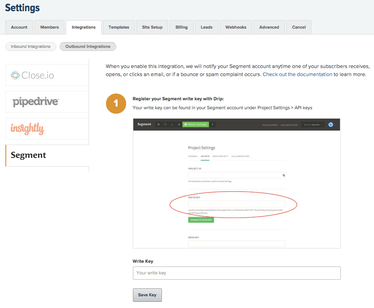374x308 pixels.
Task: Open the Integrations tab
Action: 83,27
